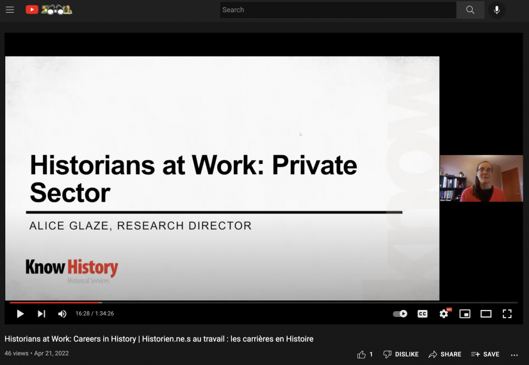This screenshot has width=529, height=365.
Task: Skip to the next video
Action: (41, 314)
